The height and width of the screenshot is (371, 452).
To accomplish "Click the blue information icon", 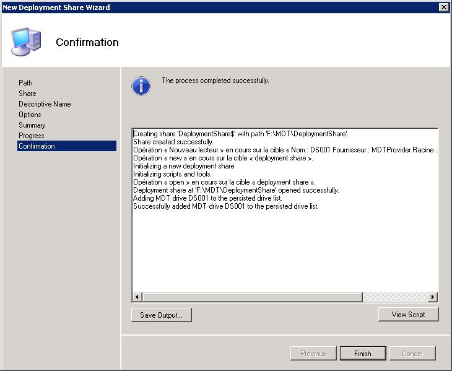I will (141, 85).
